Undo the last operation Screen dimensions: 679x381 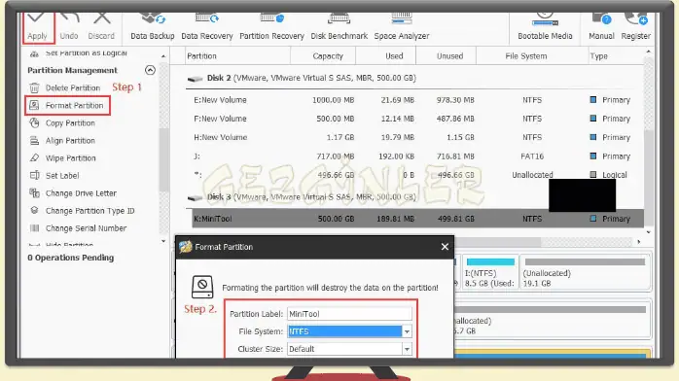click(x=69, y=27)
